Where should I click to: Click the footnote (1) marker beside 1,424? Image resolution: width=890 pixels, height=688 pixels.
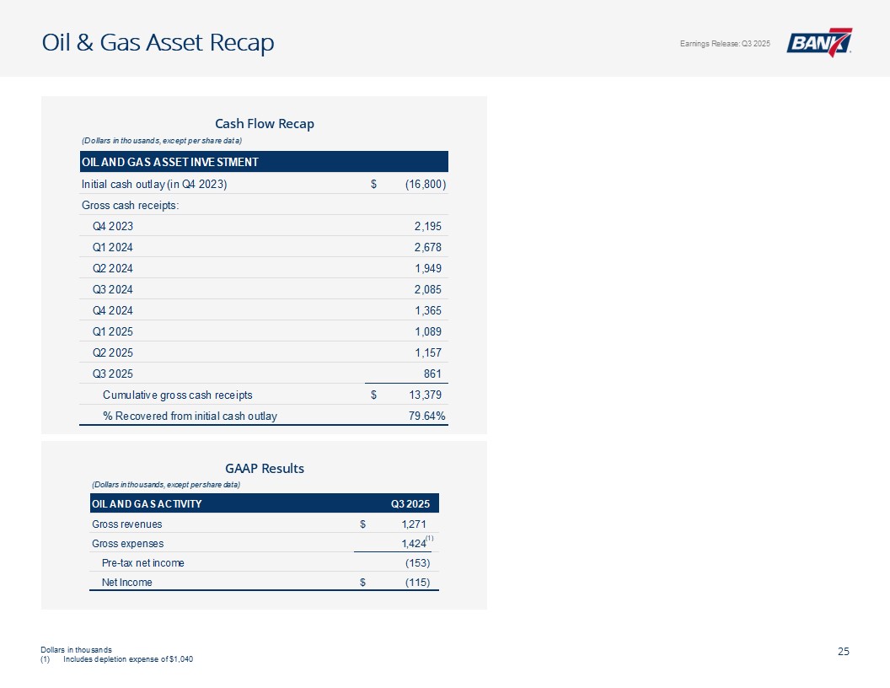pyautogui.click(x=429, y=537)
